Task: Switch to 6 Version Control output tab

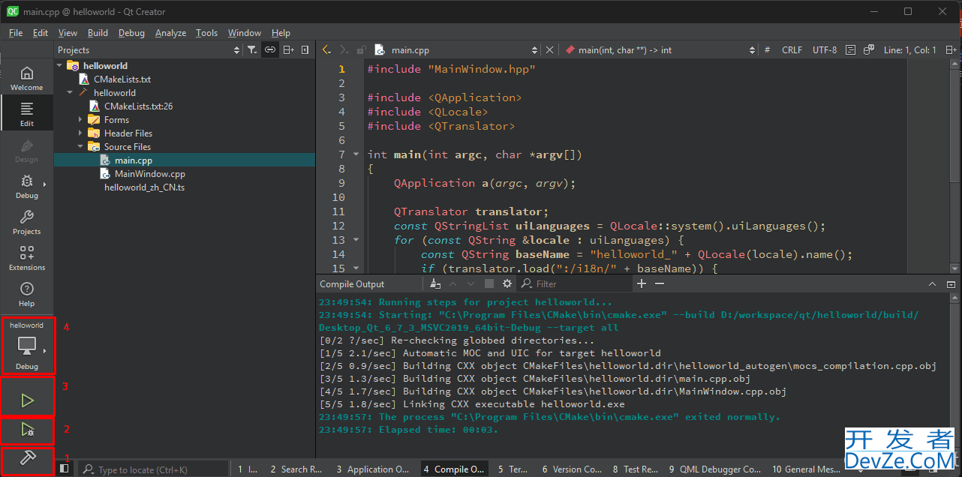Action: coord(573,469)
